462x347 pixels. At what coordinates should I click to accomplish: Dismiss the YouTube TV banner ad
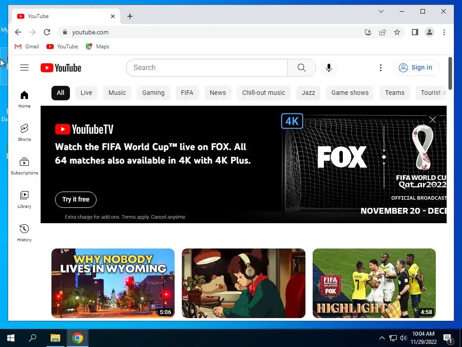[433, 119]
